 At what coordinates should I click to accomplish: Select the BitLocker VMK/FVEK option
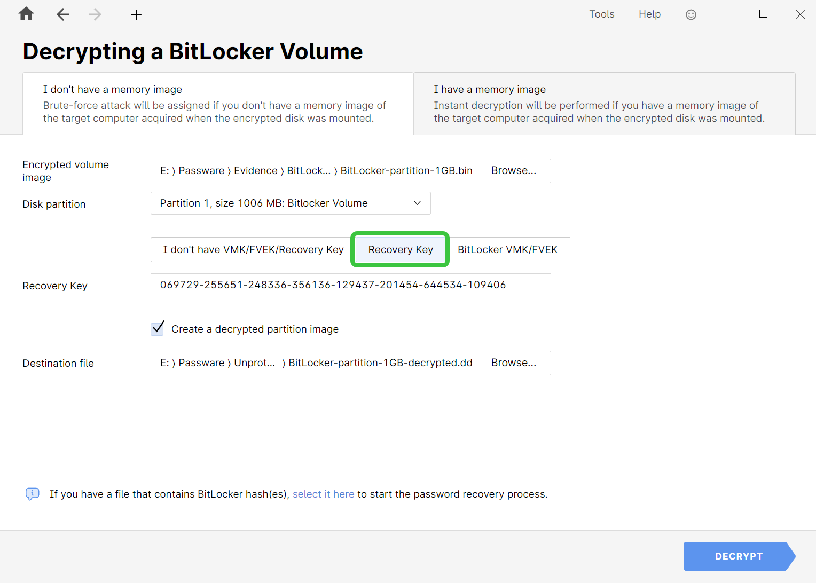(507, 250)
